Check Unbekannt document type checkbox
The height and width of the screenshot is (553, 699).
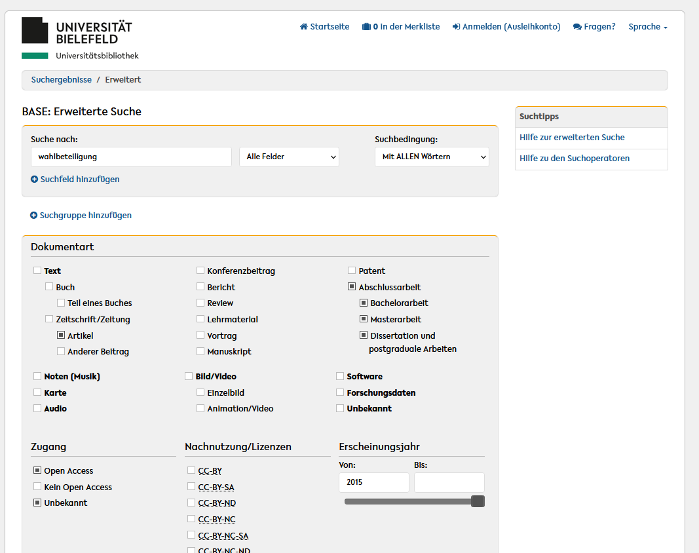click(x=340, y=408)
